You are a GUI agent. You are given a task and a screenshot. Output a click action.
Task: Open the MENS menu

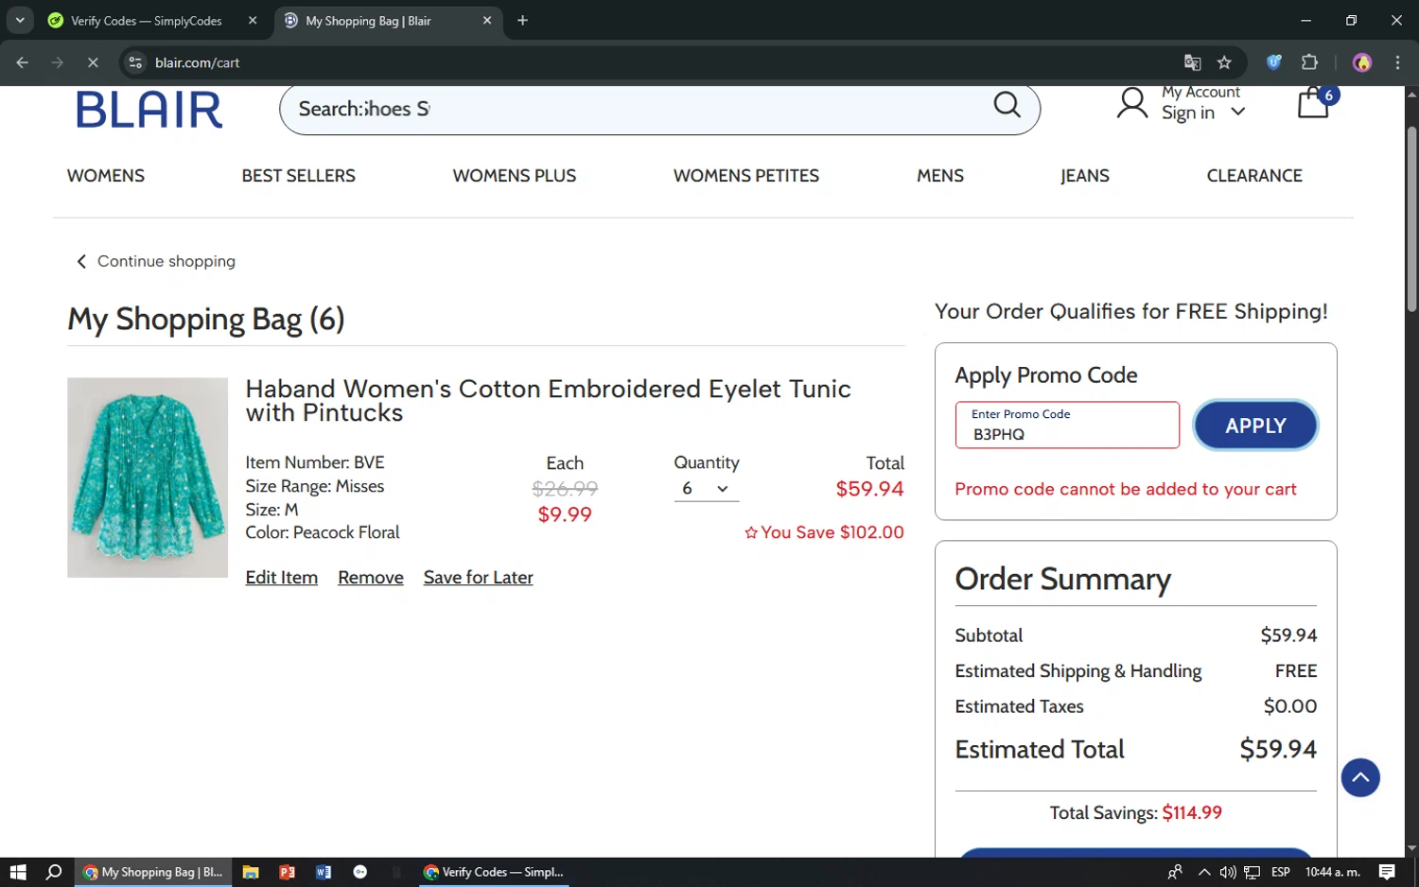(940, 176)
